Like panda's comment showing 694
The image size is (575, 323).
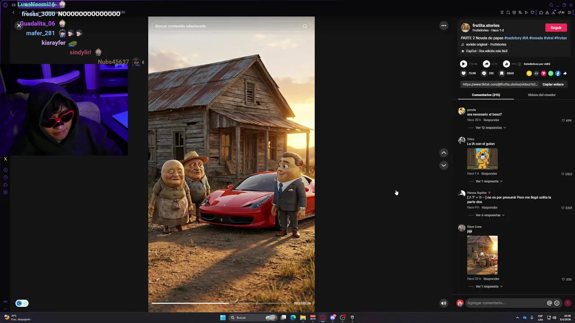pyautogui.click(x=563, y=121)
